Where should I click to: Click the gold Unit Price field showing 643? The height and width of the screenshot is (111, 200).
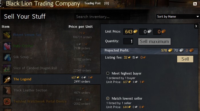128,32
